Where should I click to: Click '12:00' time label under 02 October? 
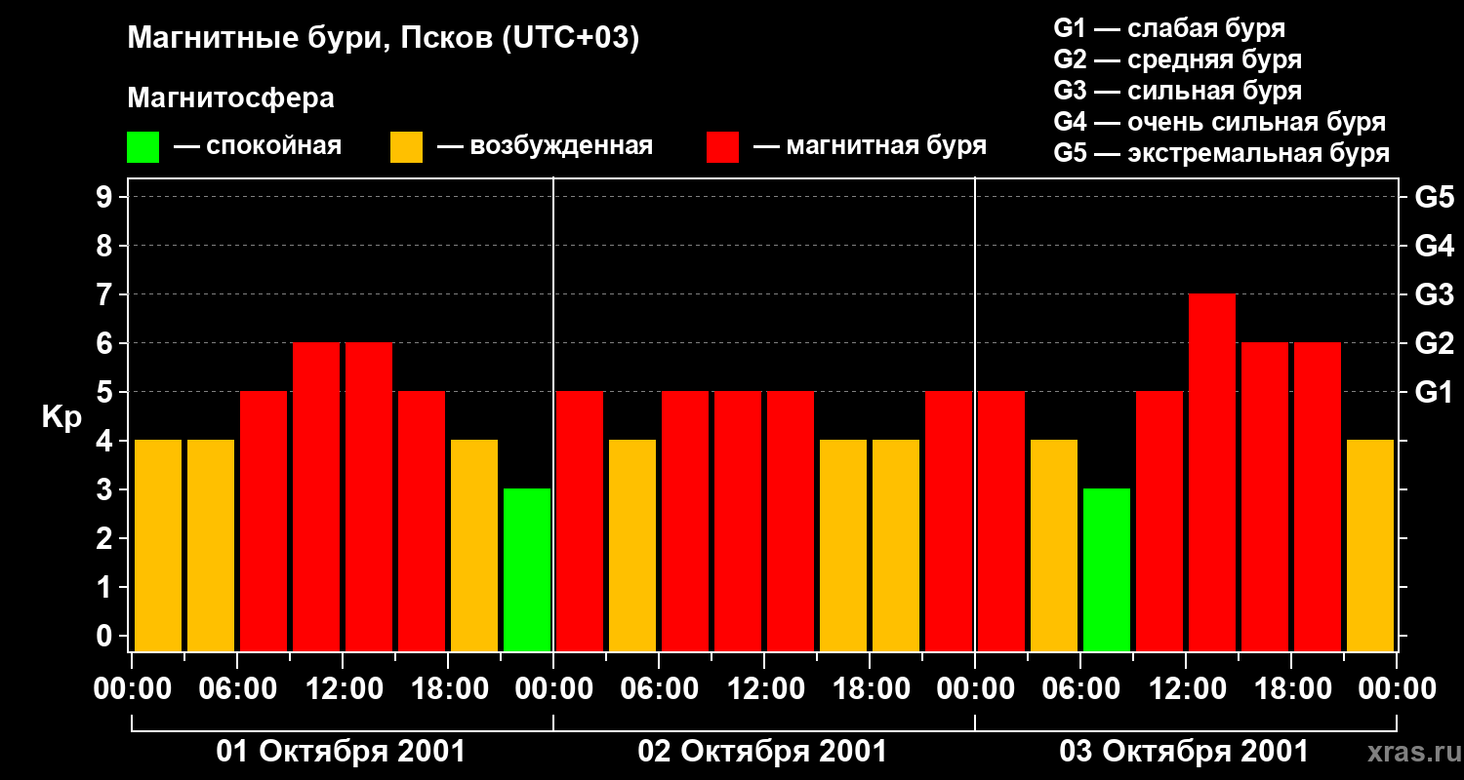(764, 689)
